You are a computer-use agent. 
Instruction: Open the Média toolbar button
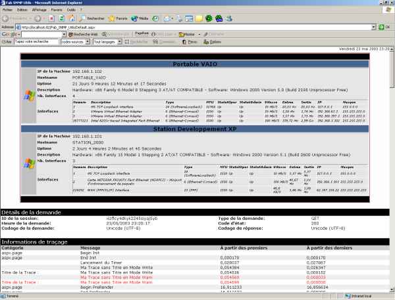140,18
